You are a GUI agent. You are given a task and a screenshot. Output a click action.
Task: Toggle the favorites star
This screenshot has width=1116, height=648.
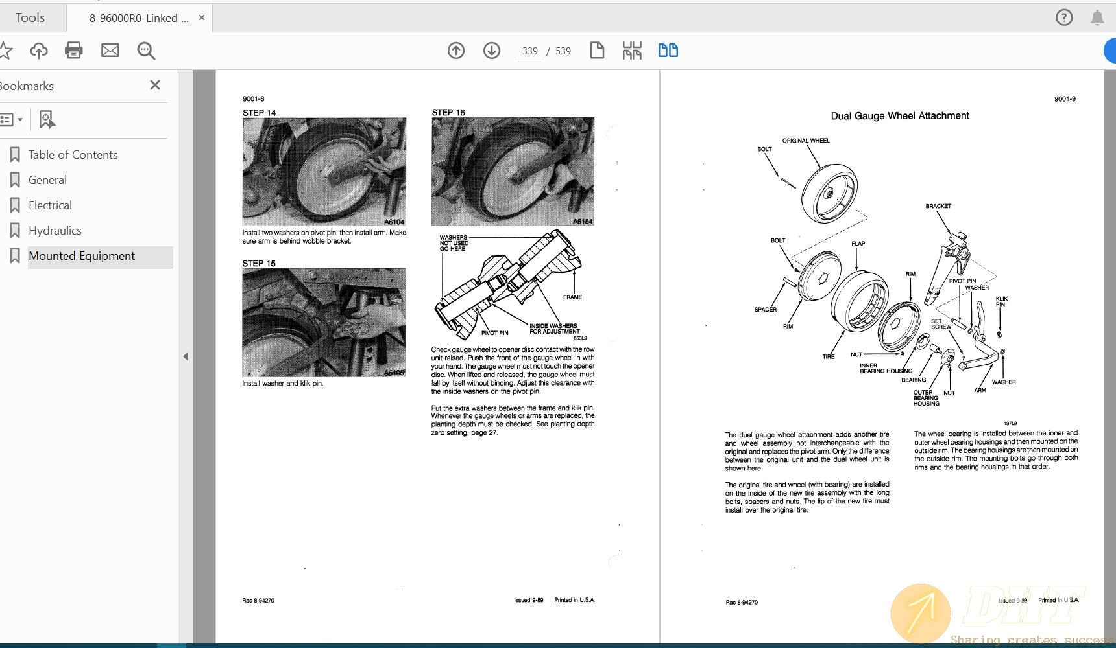point(6,50)
